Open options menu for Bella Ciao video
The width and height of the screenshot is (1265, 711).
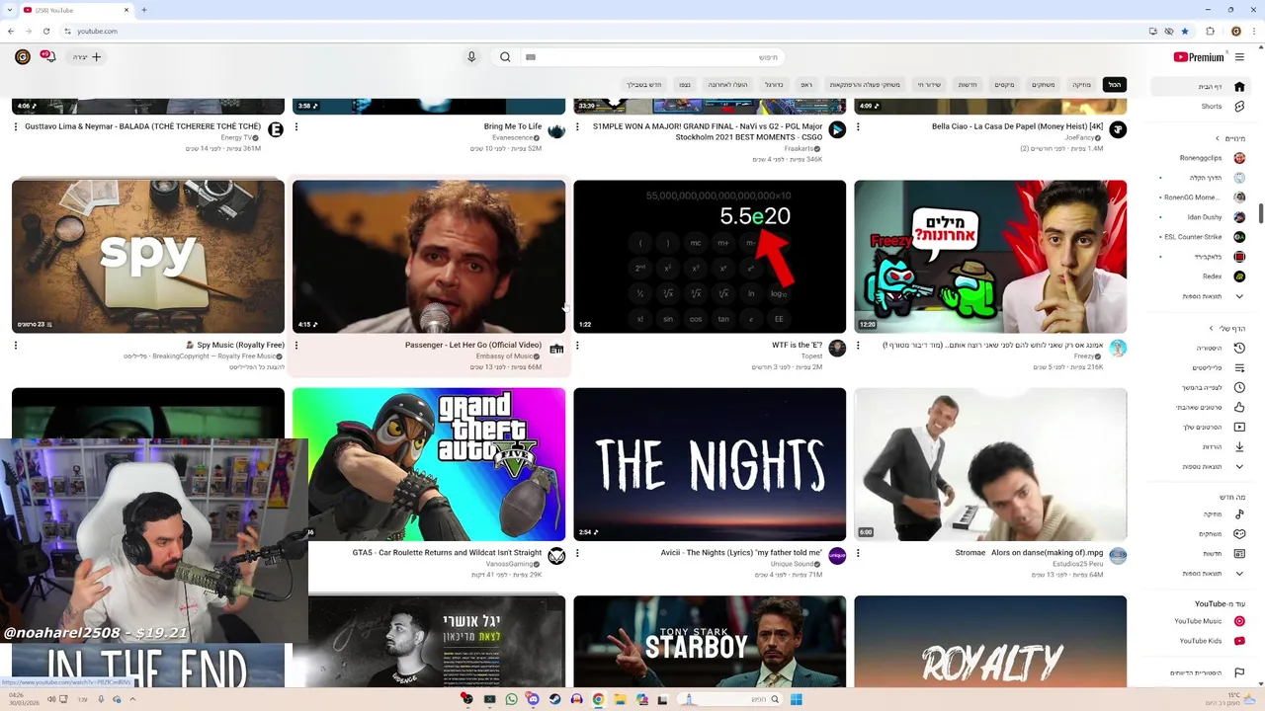tap(858, 126)
